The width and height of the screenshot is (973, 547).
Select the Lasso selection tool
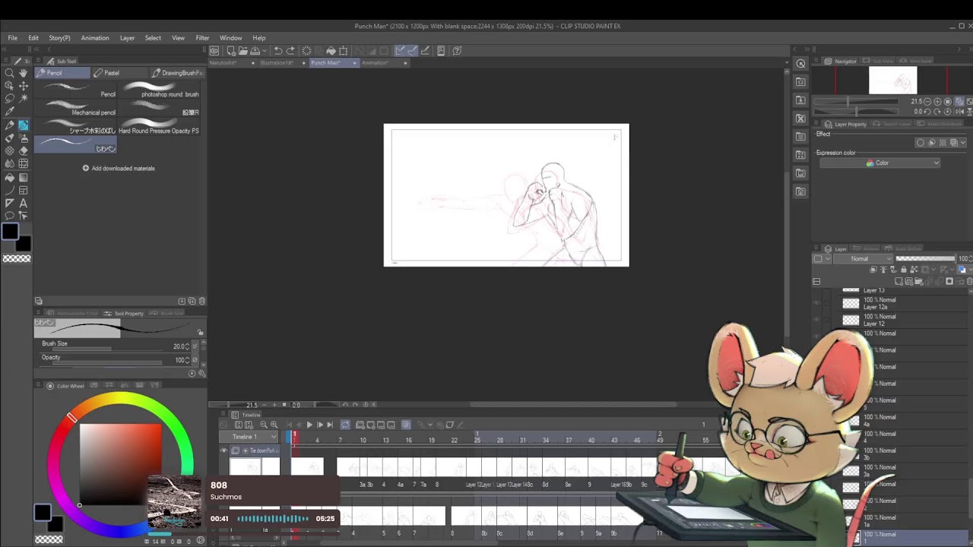[9, 99]
